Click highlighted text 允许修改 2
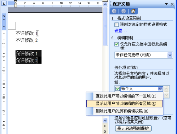177x134 pixels. click(27, 60)
